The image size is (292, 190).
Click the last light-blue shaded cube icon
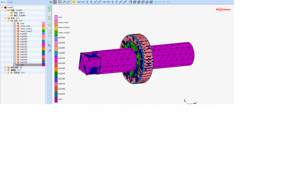pos(167,2)
